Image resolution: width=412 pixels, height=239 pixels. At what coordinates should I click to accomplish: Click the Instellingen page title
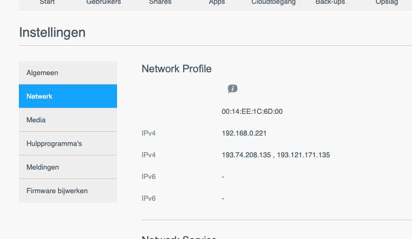point(52,33)
